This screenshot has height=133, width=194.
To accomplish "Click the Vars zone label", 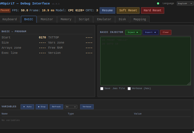I will pyautogui.click(x=56, y=43).
